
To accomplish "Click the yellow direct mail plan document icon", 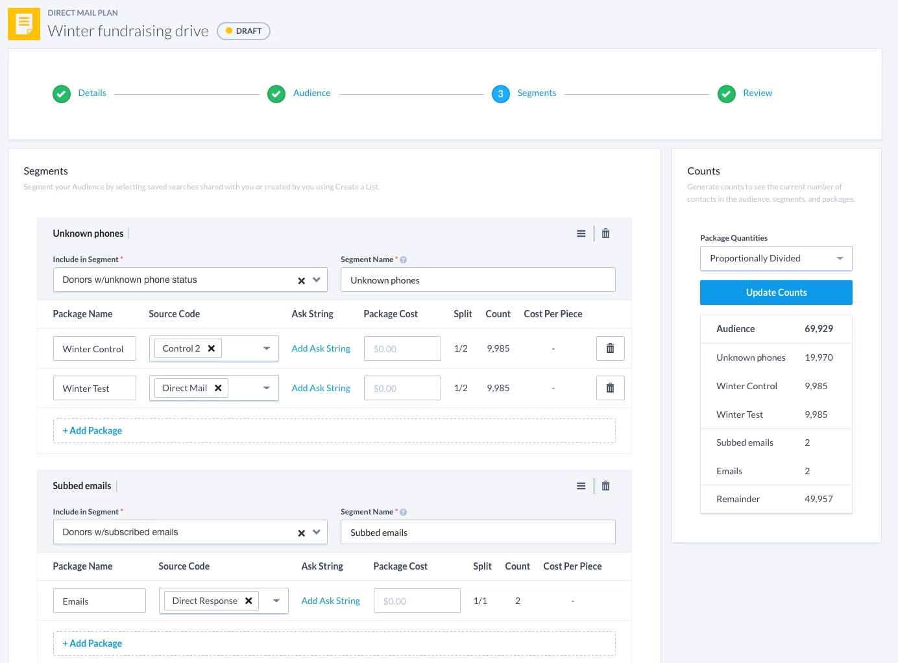I will [24, 24].
